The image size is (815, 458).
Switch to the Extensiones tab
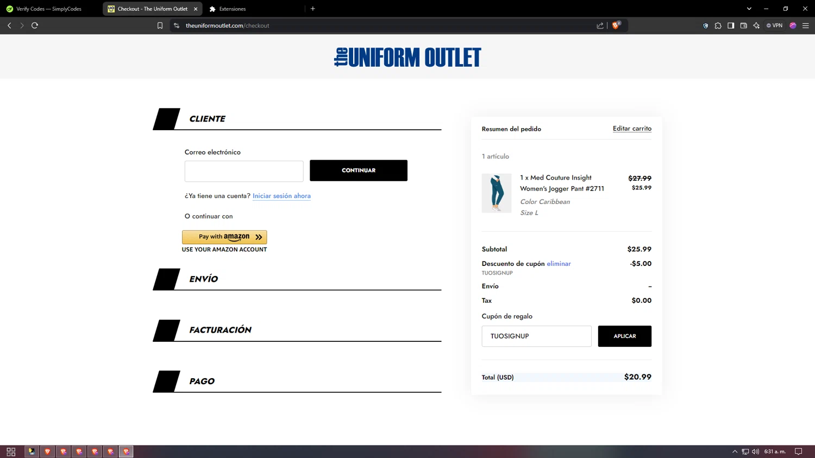[233, 9]
